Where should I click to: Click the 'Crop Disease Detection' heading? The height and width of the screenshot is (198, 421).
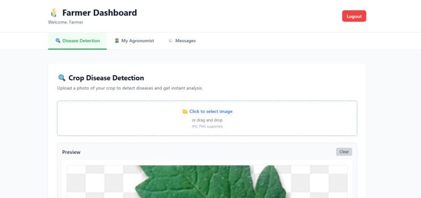107,78
